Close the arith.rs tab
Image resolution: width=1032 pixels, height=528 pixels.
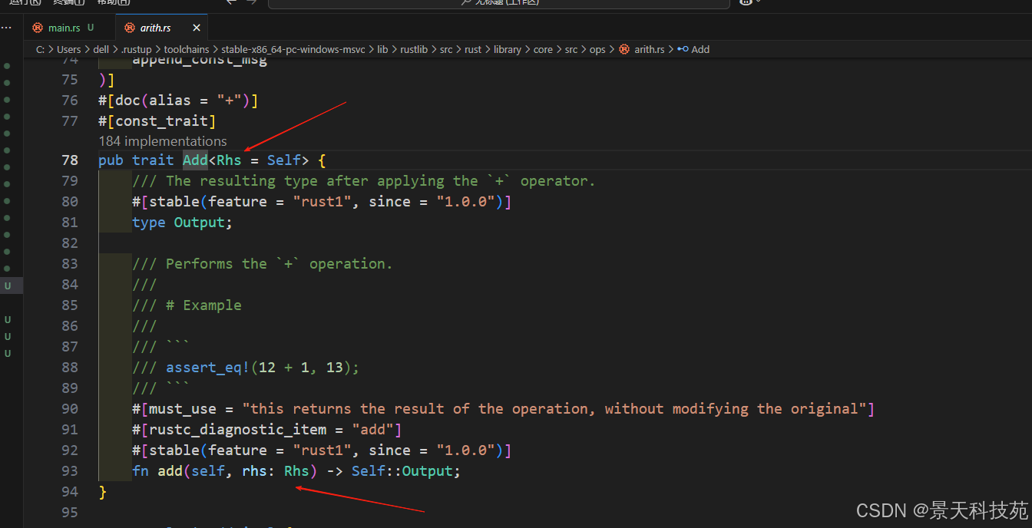pyautogui.click(x=196, y=28)
